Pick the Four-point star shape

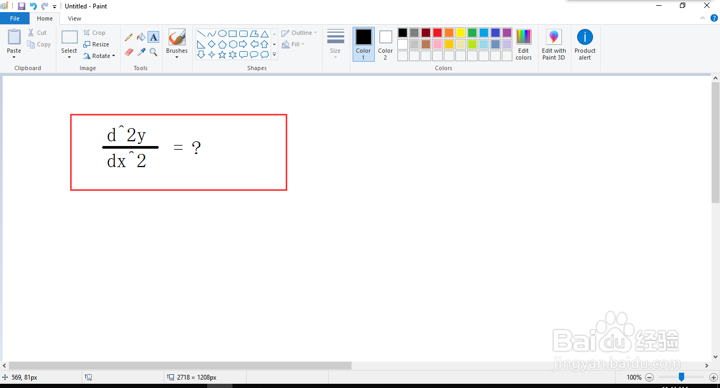point(211,54)
